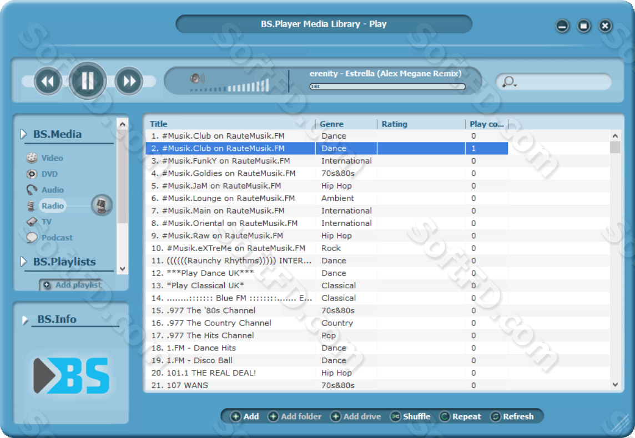Skip to the next track
The image size is (635, 438).
tap(129, 82)
